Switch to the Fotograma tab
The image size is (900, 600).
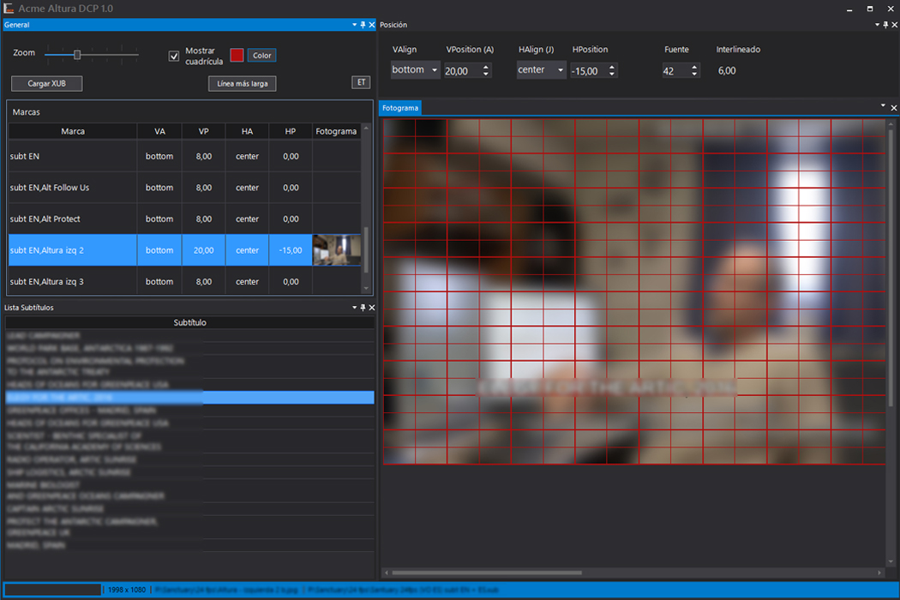coord(400,108)
